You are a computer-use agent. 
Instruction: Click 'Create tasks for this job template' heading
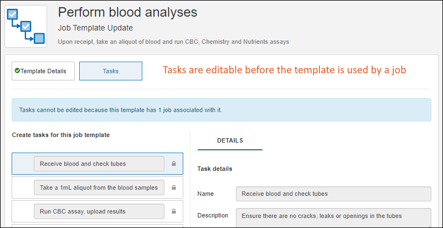pos(61,135)
